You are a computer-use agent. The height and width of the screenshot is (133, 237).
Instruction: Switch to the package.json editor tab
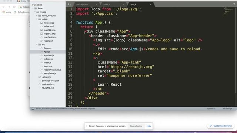coord(82,4)
